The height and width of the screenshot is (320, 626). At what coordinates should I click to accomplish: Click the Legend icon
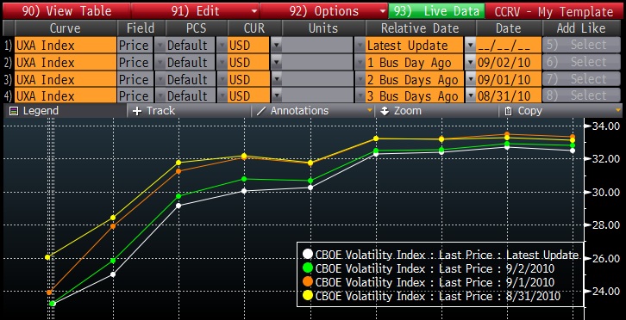(14, 111)
